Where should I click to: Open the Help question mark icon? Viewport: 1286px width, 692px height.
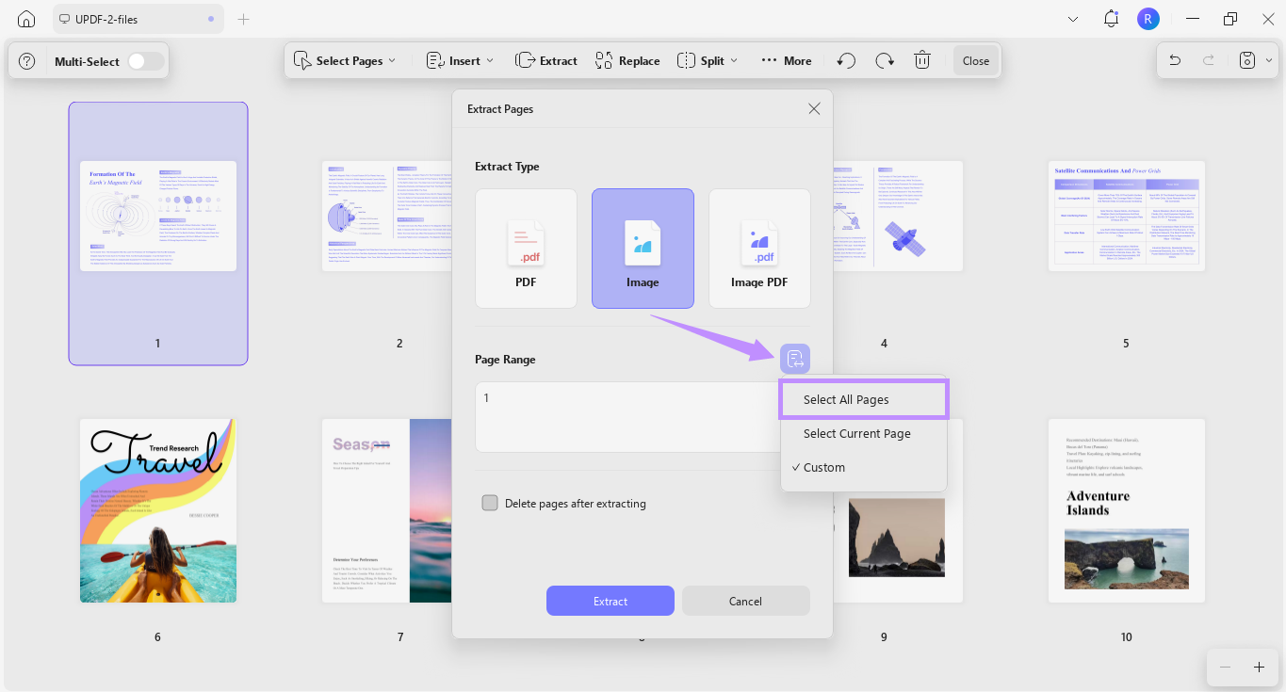coord(26,59)
